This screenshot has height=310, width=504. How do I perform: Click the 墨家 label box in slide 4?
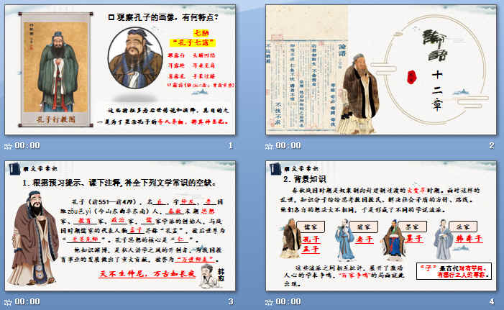[413, 227]
